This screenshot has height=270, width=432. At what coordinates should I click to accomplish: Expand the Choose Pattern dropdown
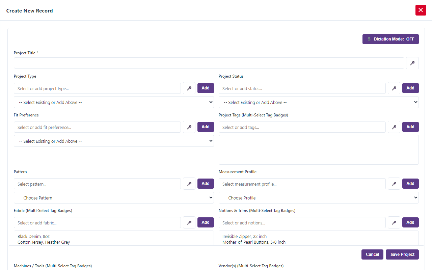[x=114, y=198]
